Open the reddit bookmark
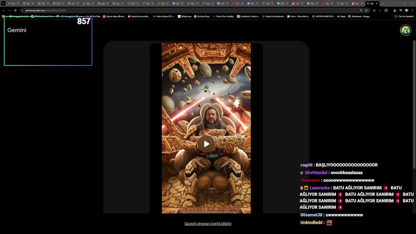The width and height of the screenshot is (416, 234). coord(139,16)
